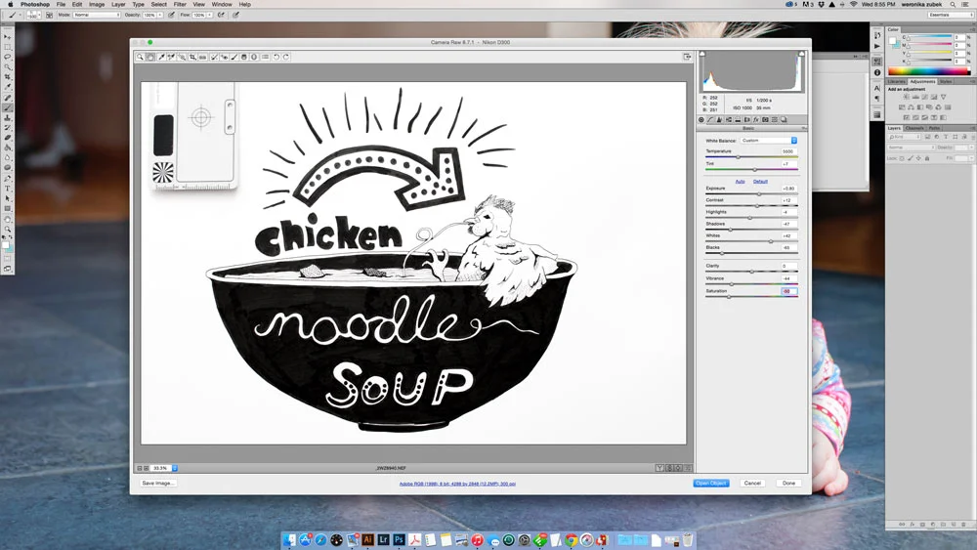Open the brush Mode dropdown in options bar

click(97, 15)
